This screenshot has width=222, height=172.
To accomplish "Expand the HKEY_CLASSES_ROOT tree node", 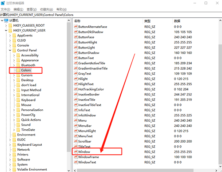I will [6, 25].
